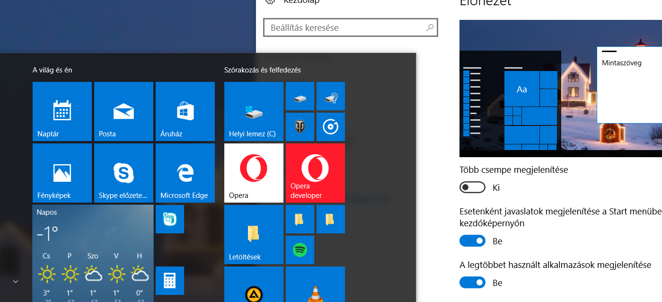Open the small disc music tile
Viewport: 662px width, 302px height.
click(331, 127)
